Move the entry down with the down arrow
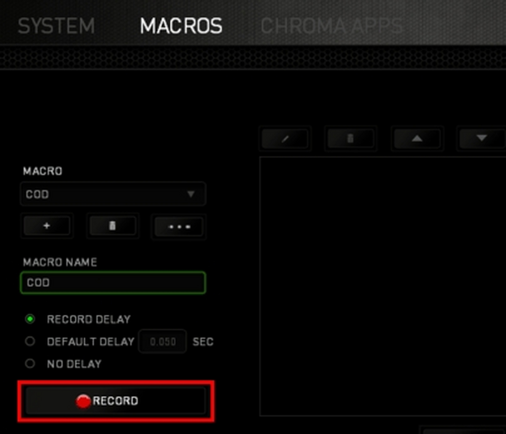 [x=482, y=138]
